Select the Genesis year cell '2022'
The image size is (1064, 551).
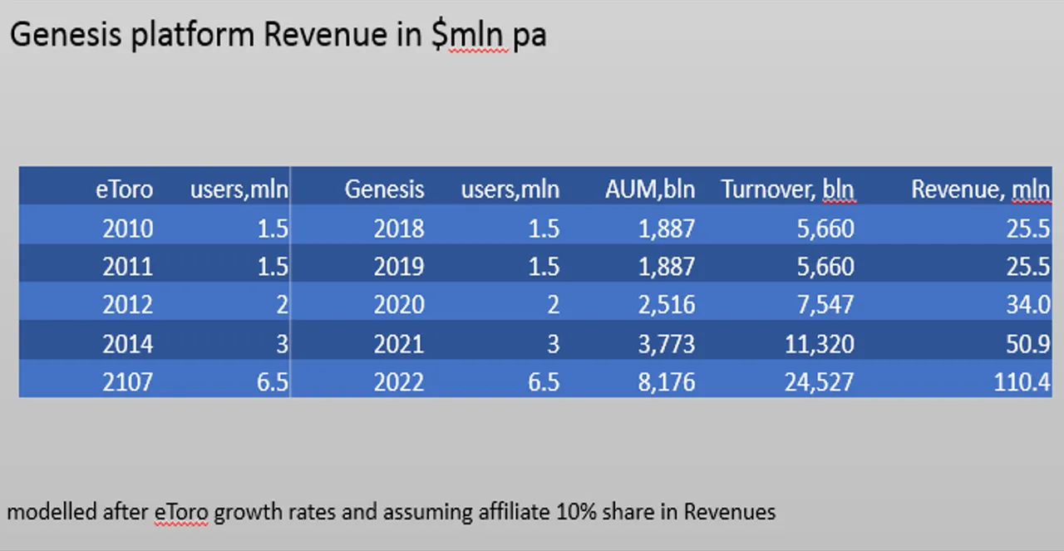tap(399, 381)
